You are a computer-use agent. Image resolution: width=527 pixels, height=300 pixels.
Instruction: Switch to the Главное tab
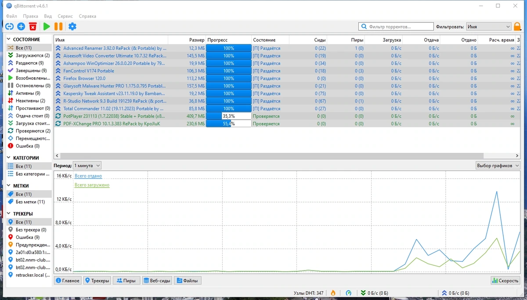(68, 281)
